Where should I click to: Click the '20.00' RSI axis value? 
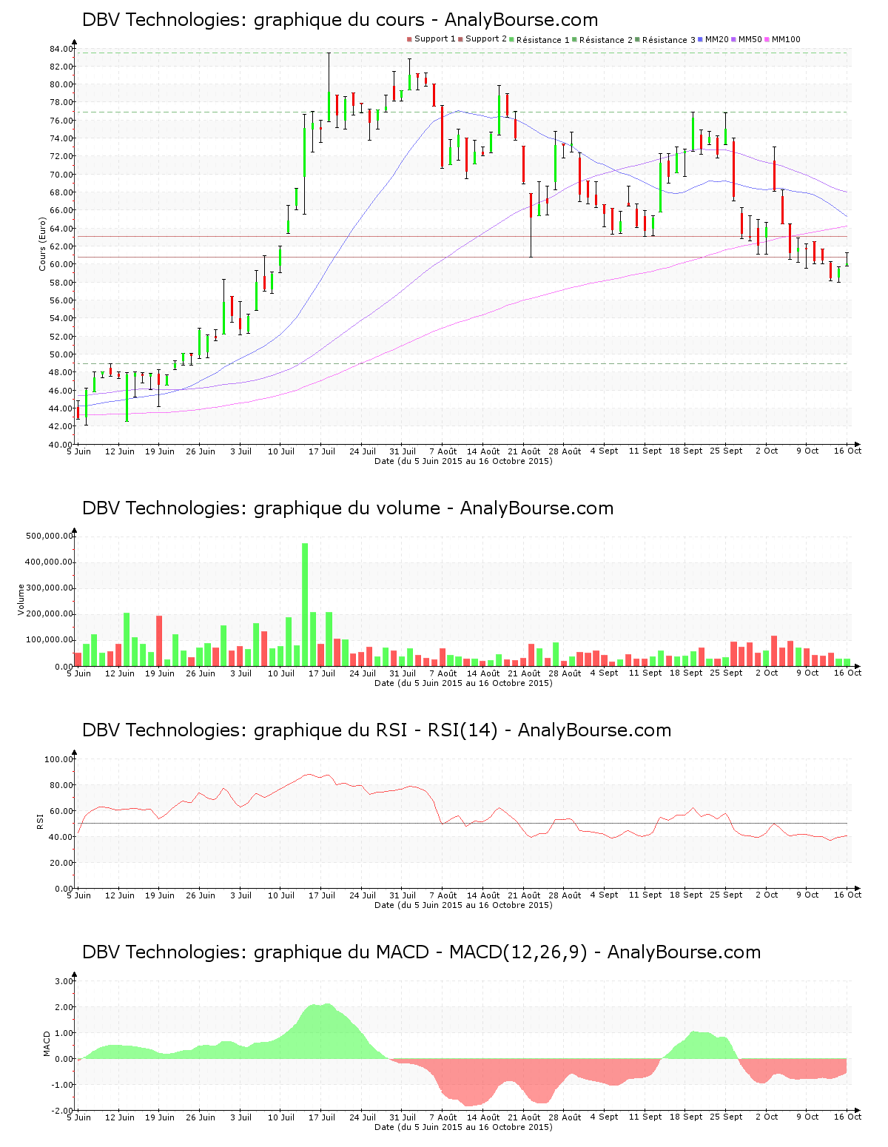coord(61,863)
